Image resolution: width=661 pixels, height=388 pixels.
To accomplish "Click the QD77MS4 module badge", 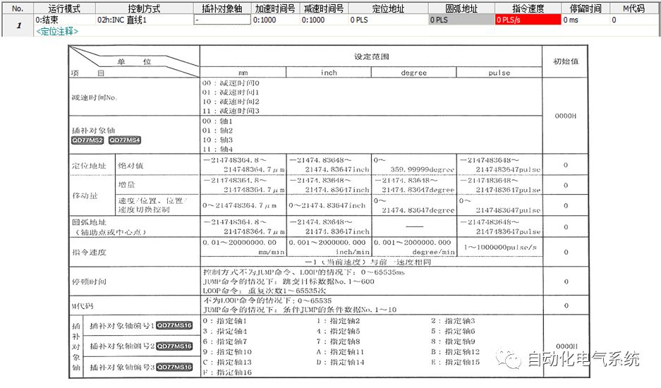I will click(x=125, y=140).
